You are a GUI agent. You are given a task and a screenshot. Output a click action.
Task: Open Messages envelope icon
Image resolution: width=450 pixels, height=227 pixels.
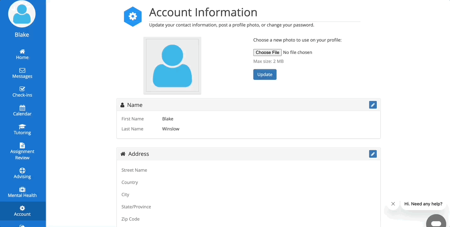[x=22, y=70]
